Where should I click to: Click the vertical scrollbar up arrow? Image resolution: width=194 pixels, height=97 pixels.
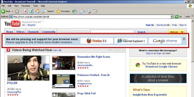click(x=192, y=21)
